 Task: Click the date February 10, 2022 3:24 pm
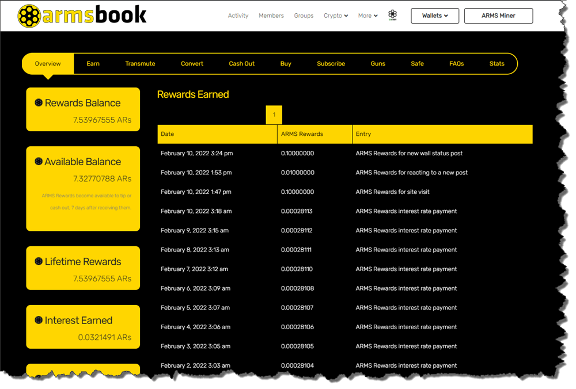click(196, 154)
